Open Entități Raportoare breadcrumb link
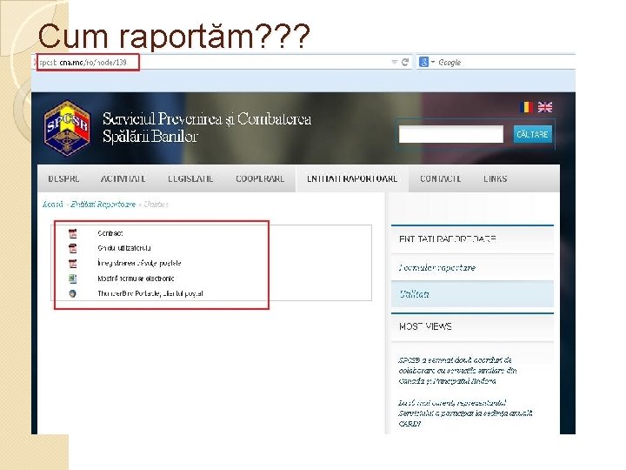The width and height of the screenshot is (626, 470). [103, 205]
